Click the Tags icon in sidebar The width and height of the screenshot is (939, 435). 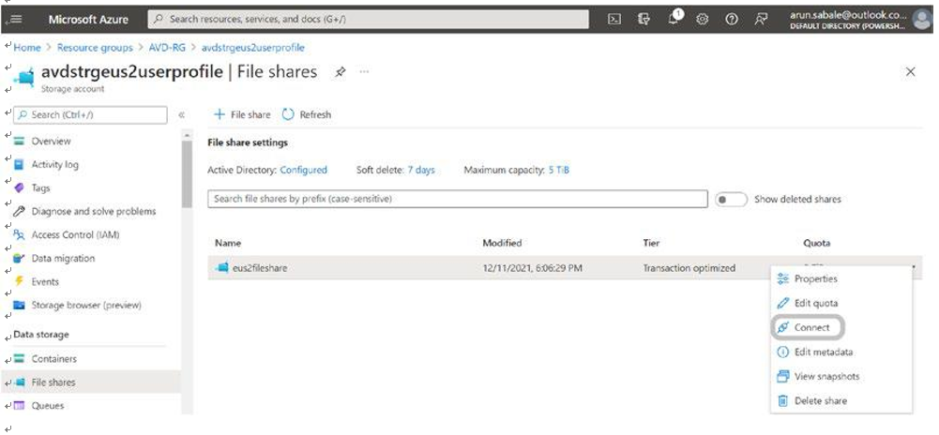pos(20,187)
